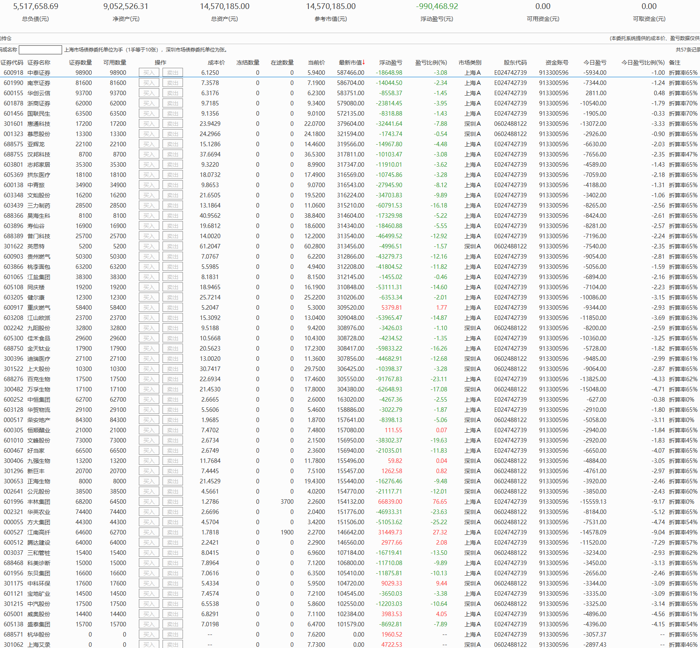Click stock code 688575 in the table
Viewport: 700px width, 648px height.
pyautogui.click(x=13, y=144)
